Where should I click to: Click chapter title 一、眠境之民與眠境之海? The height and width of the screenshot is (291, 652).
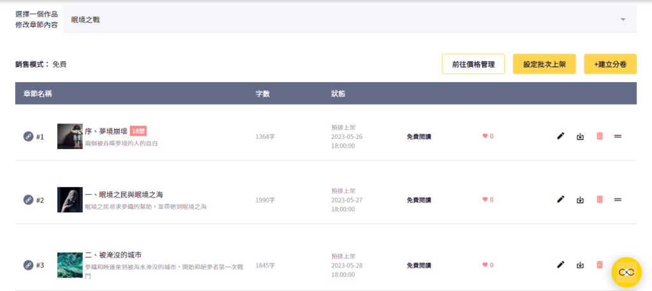(124, 195)
